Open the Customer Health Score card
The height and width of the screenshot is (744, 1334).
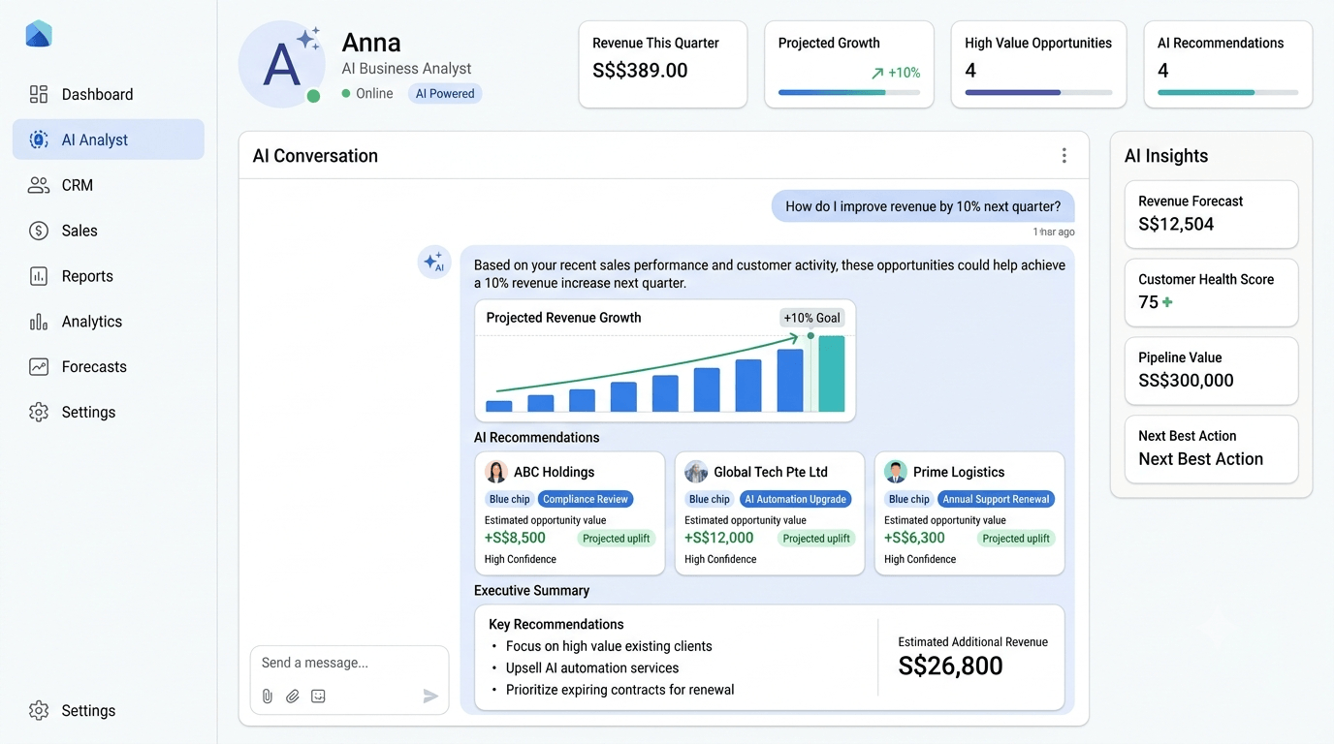(1211, 293)
